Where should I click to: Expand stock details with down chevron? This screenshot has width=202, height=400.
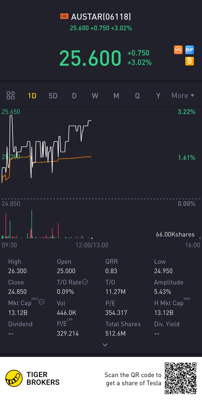(105, 345)
